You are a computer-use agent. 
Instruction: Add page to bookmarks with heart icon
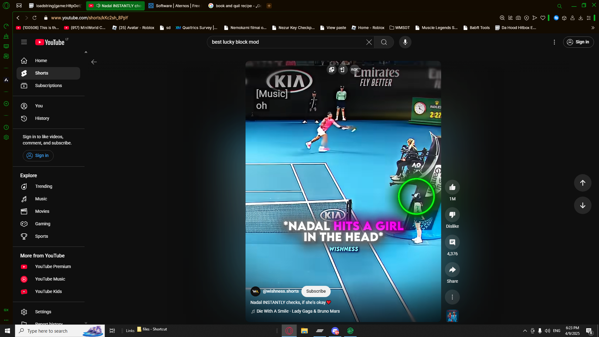[543, 18]
